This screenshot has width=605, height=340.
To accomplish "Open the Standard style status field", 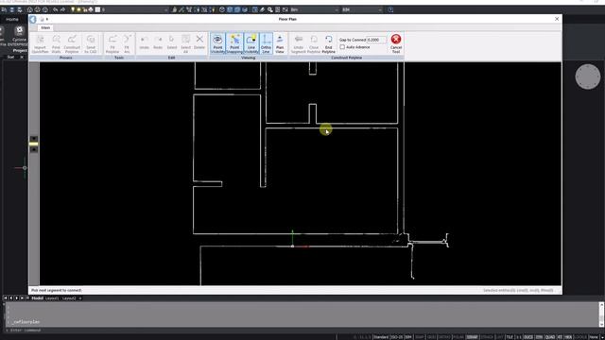I will 381,337.
